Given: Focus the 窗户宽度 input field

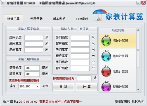Looking at the screenshot, I should tap(80, 56).
